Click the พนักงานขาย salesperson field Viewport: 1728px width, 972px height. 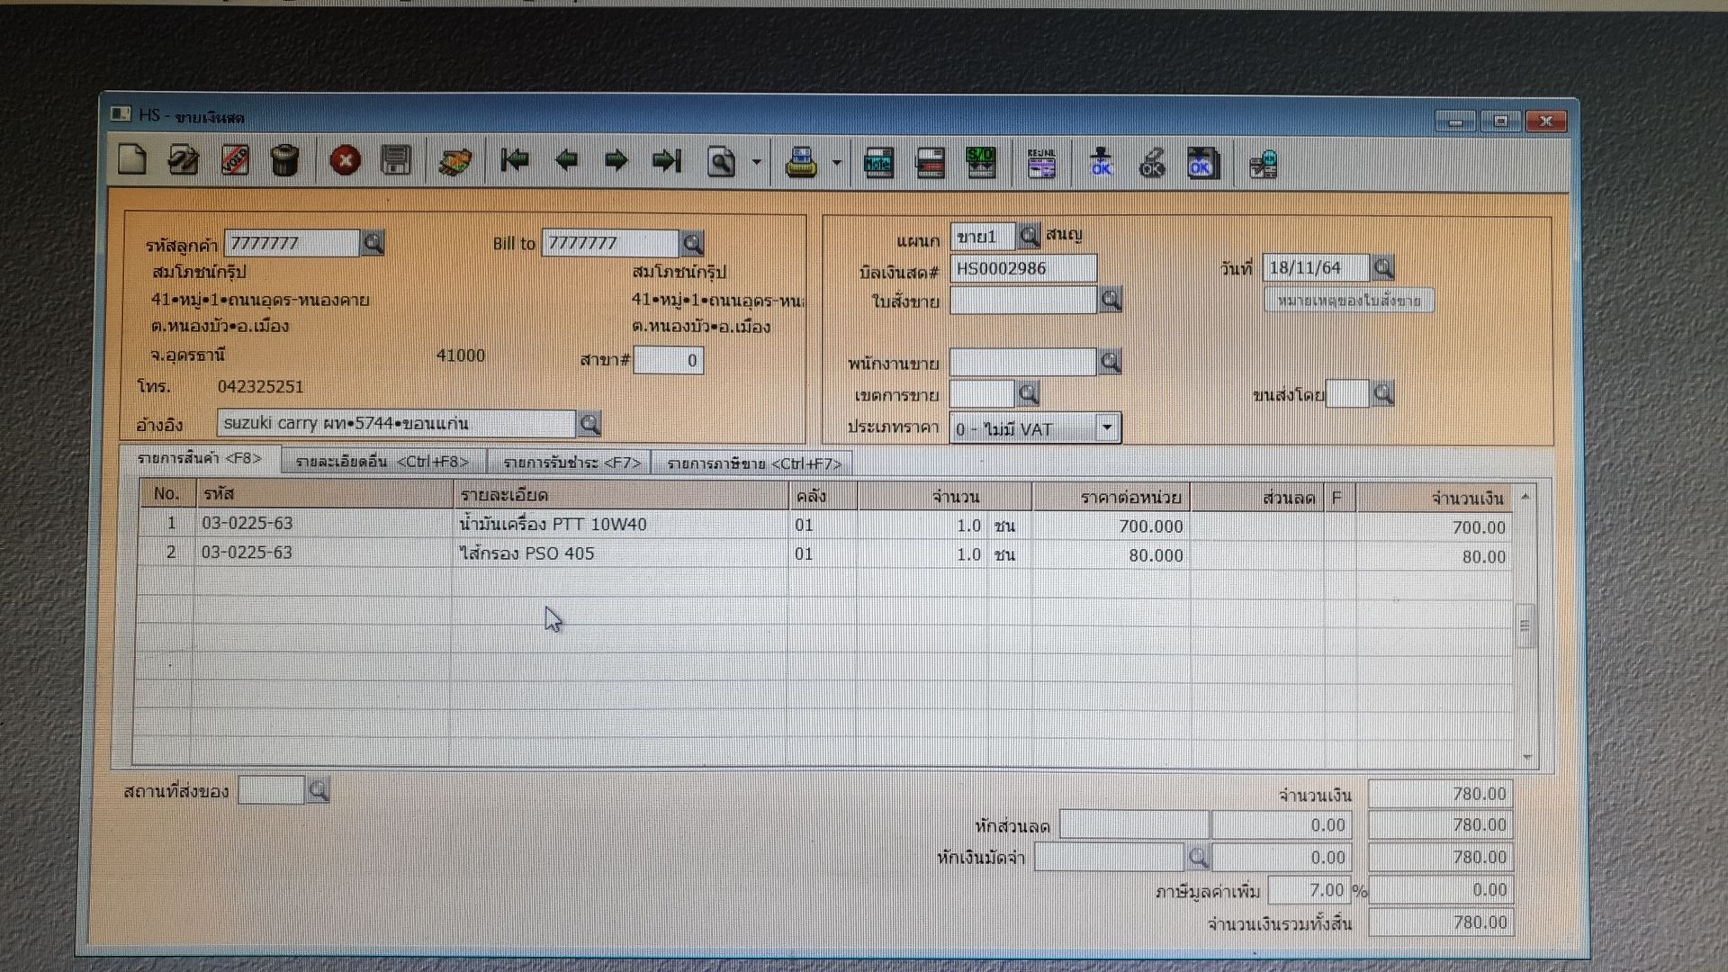tap(1023, 362)
